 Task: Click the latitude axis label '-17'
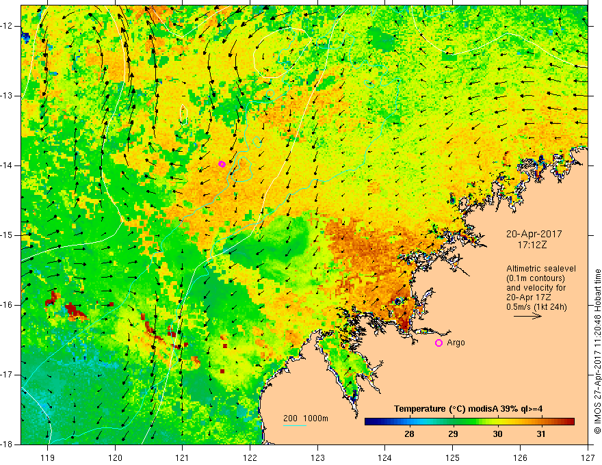tap(7, 375)
